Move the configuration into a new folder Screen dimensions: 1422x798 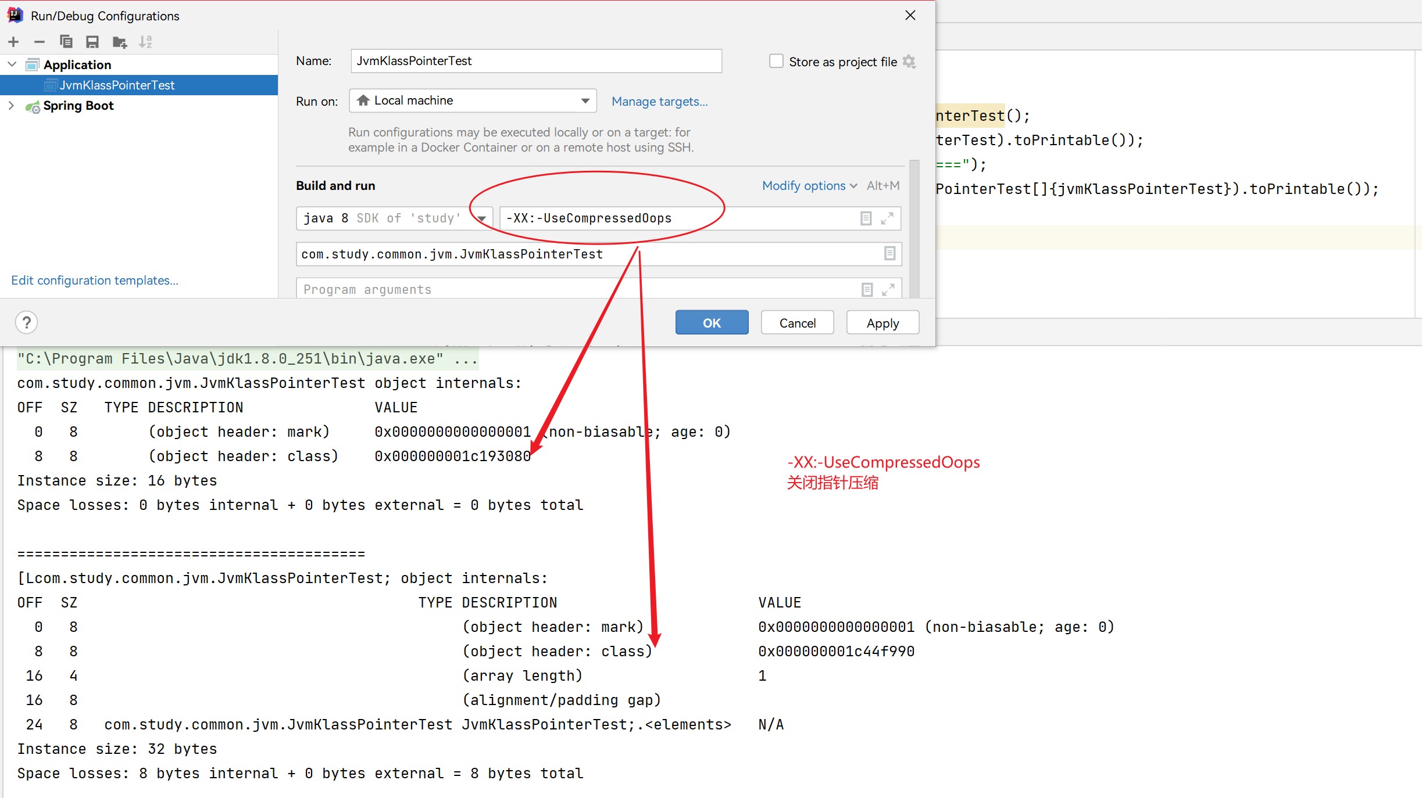(120, 42)
